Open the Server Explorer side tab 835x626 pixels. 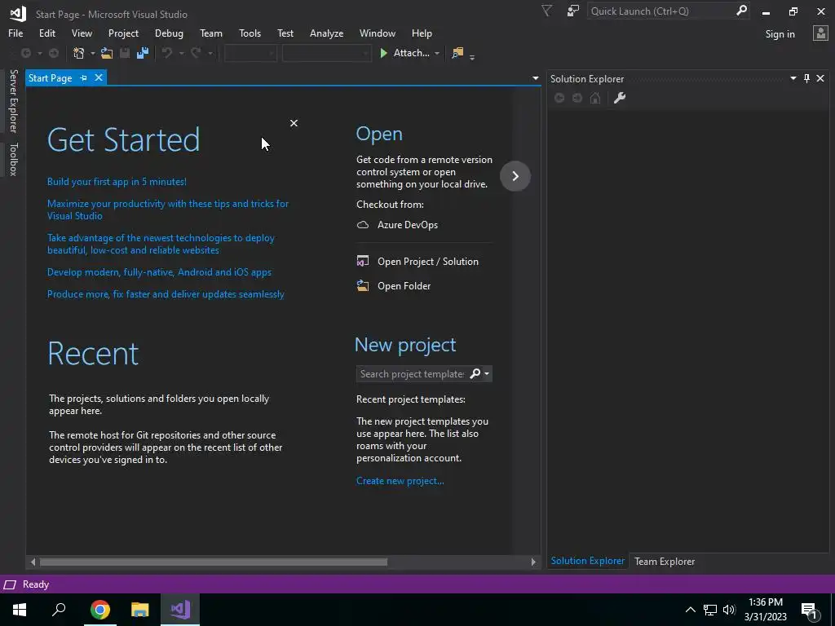(x=13, y=100)
